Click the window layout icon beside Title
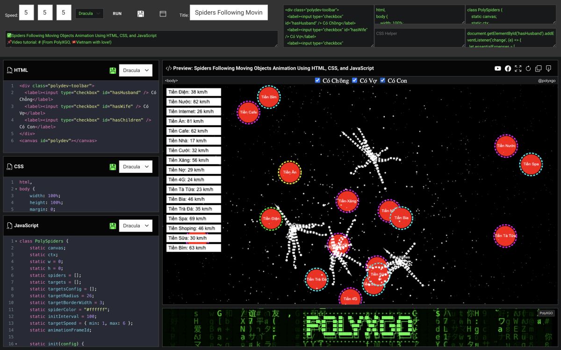Image resolution: width=561 pixels, height=350 pixels. click(163, 14)
